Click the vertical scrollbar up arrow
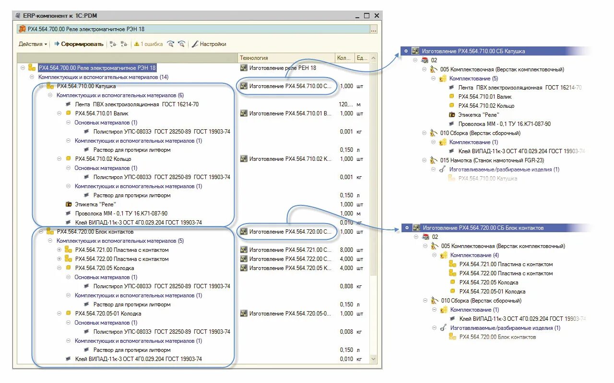Viewport: 614px width, 383px height. (374, 58)
